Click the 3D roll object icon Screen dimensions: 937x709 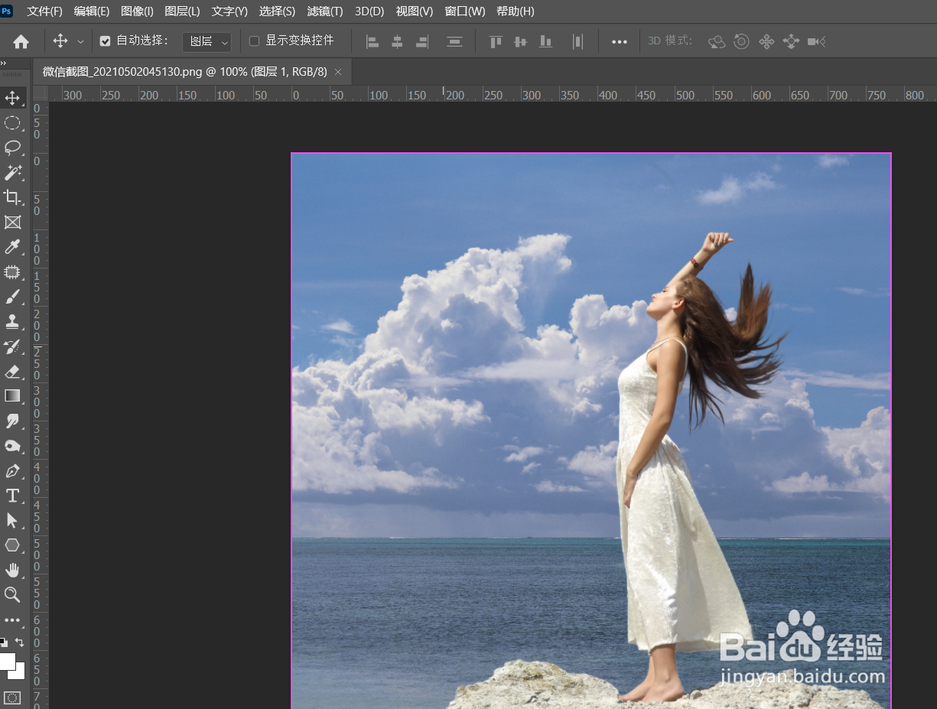tap(741, 41)
